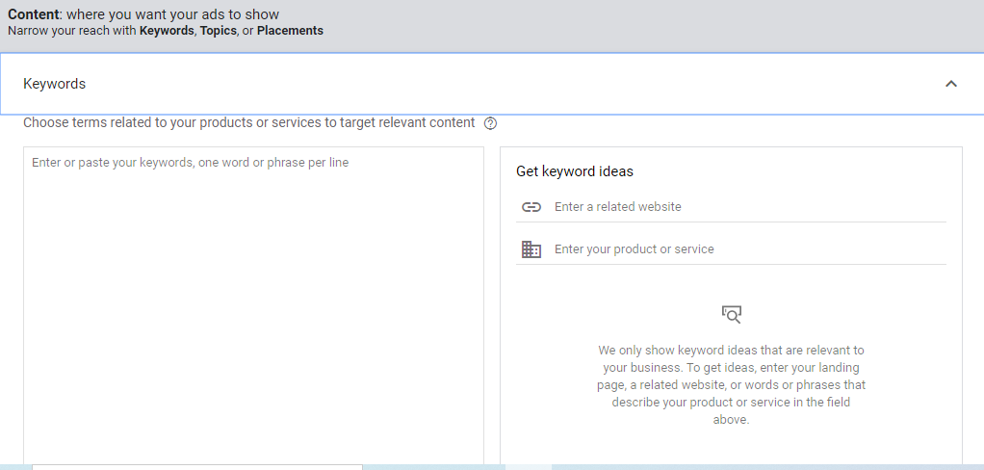Click the bold 'Content' label
The width and height of the screenshot is (984, 470).
point(34,14)
